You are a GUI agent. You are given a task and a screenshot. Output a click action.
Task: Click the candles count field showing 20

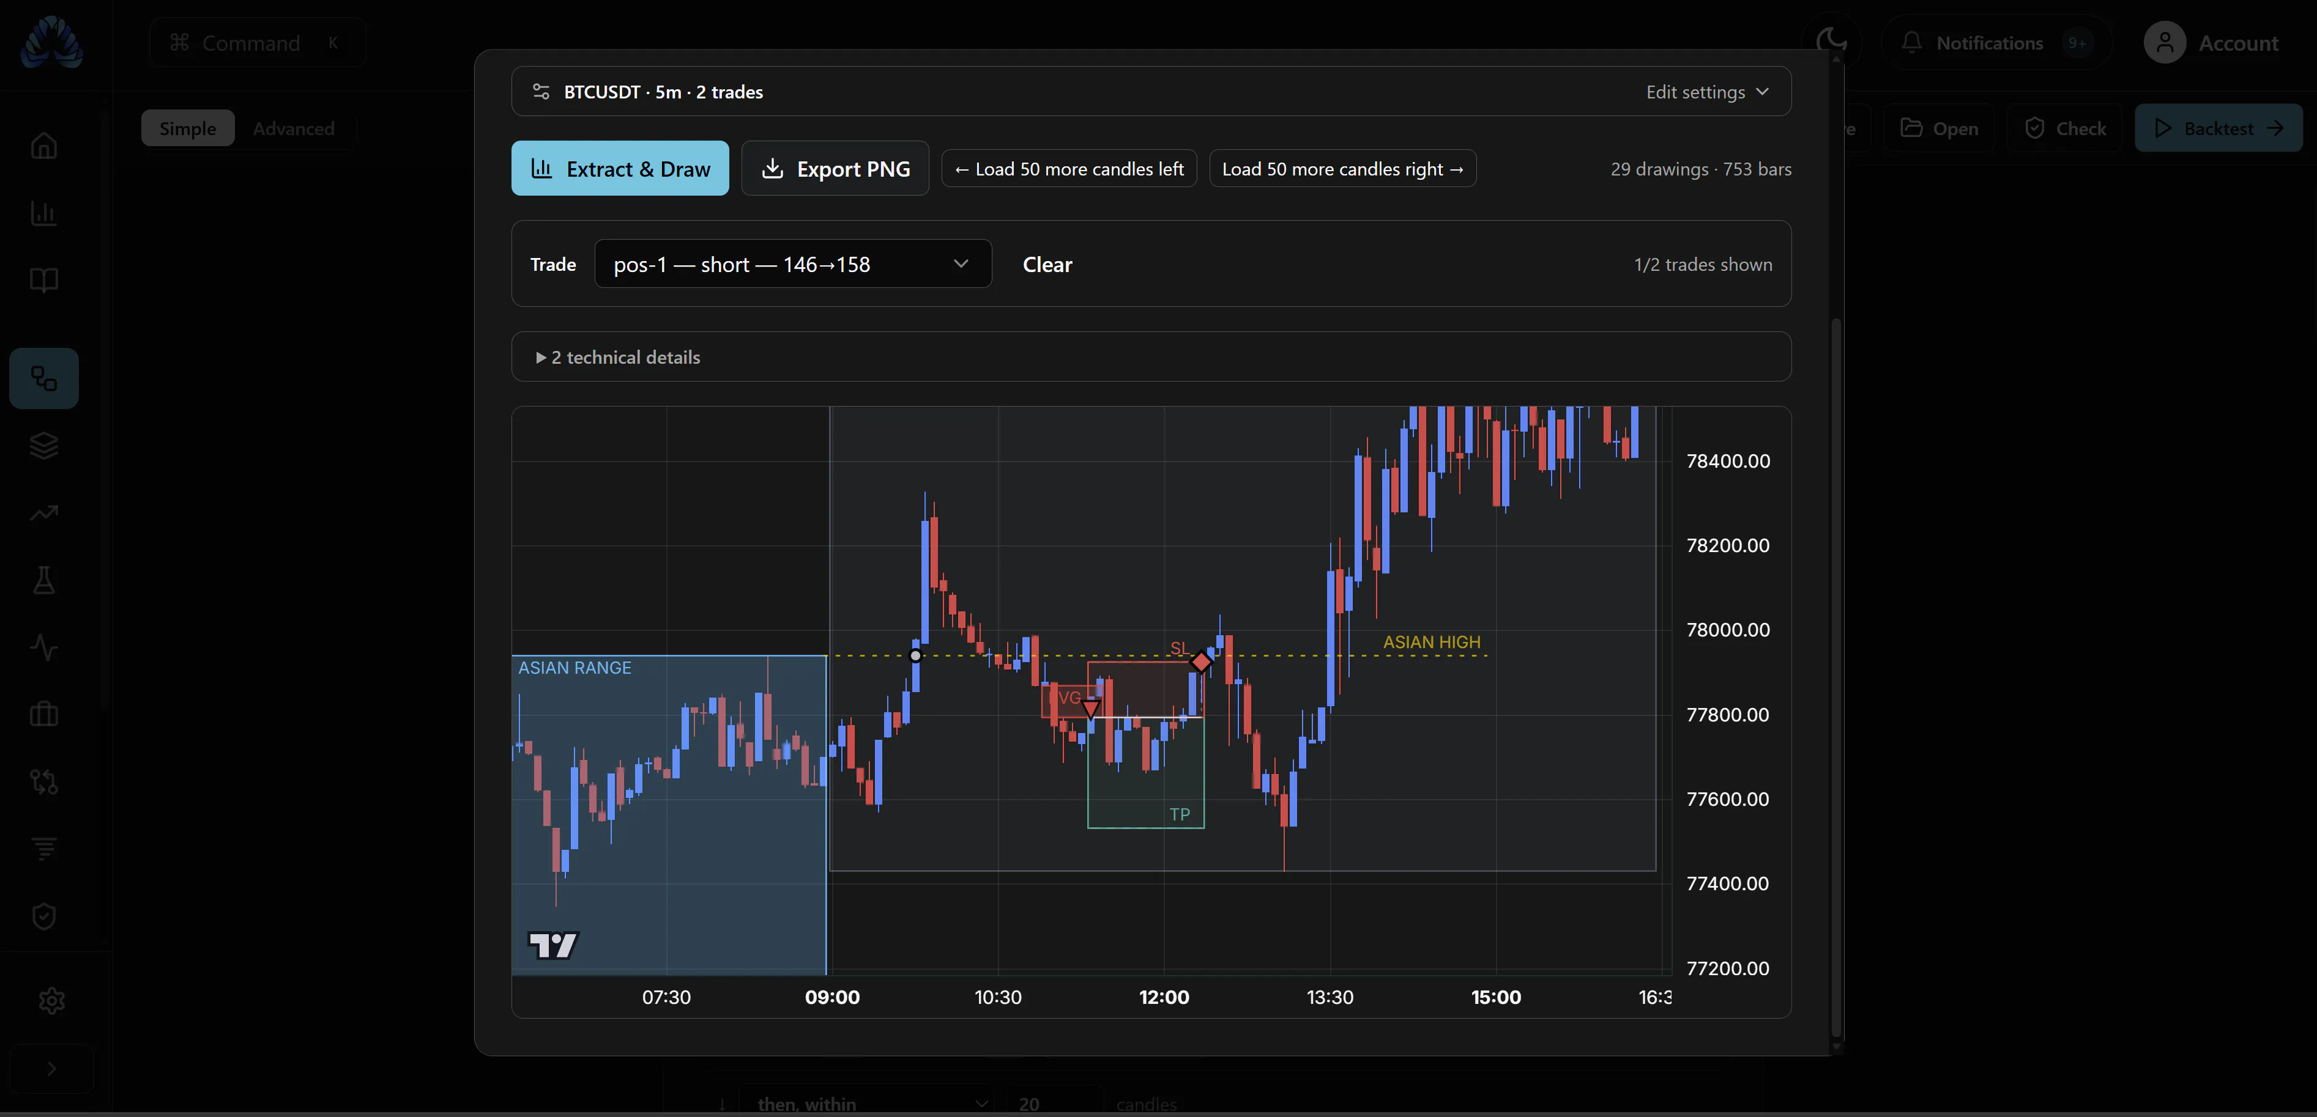[1054, 1102]
